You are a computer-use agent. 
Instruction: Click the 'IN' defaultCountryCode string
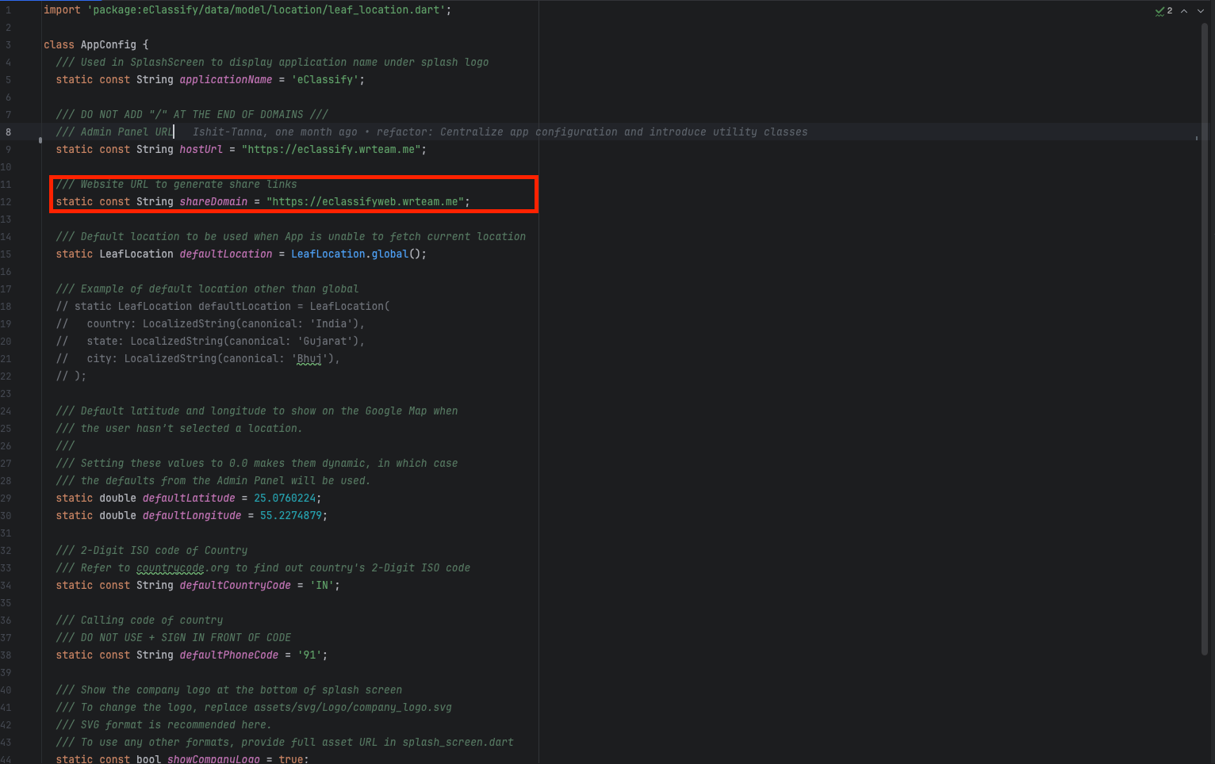click(321, 585)
